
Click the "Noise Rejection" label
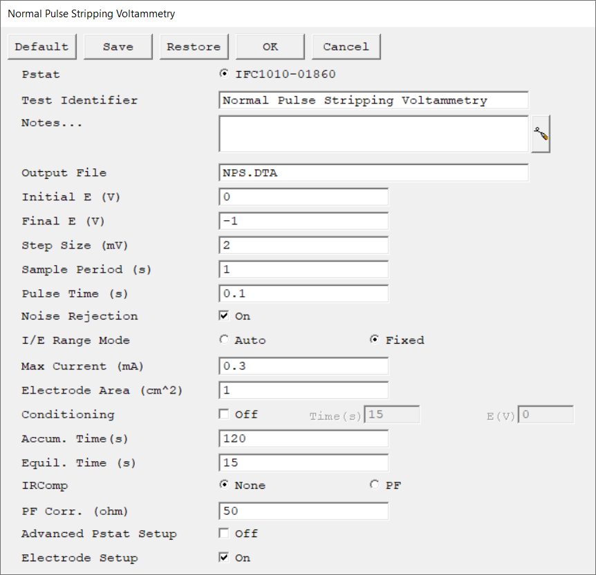pyautogui.click(x=80, y=316)
